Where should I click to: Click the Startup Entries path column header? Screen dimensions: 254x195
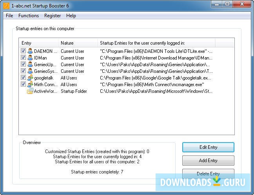click(156, 43)
